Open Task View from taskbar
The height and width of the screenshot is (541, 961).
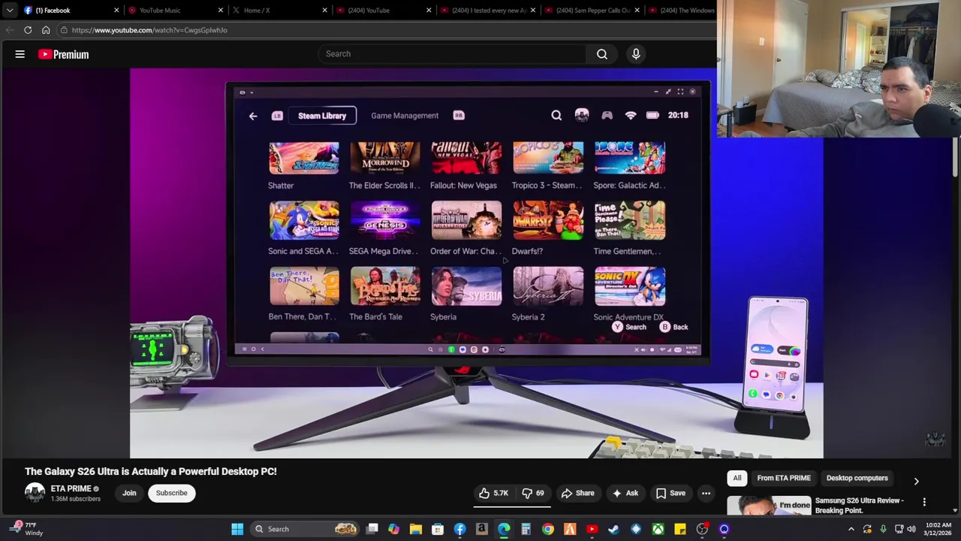(372, 529)
